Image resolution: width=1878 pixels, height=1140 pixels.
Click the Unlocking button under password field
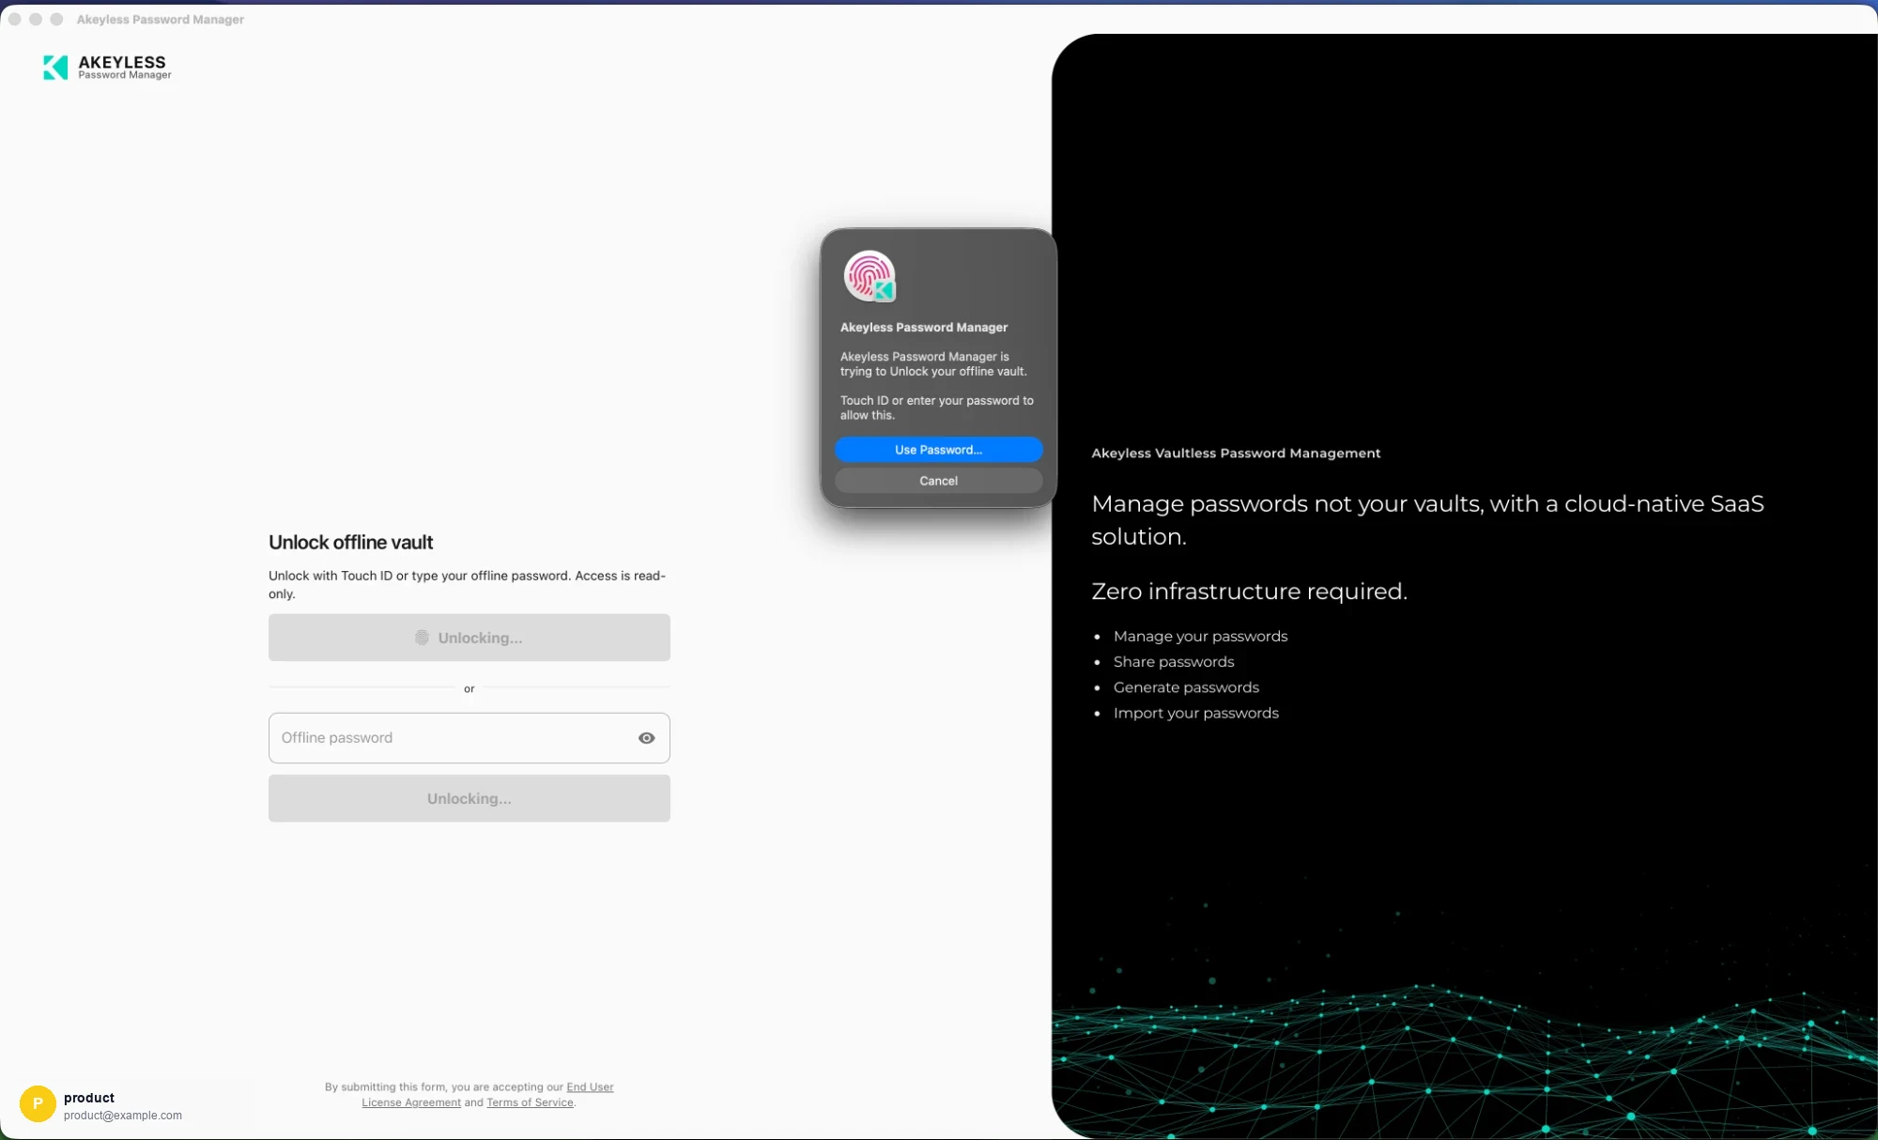point(469,798)
